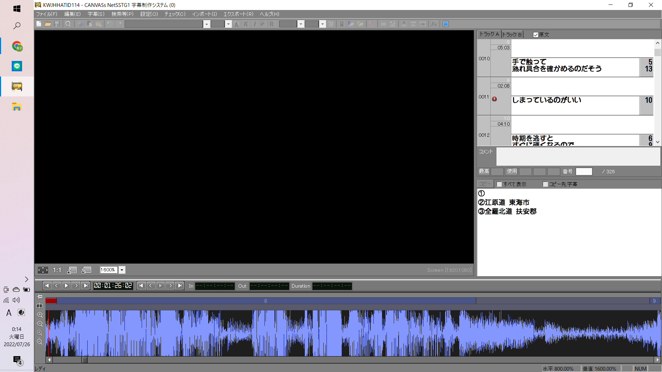Image resolution: width=662 pixels, height=372 pixels.
Task: Click first screen layout icon beside 1:1
Action: pos(72,270)
